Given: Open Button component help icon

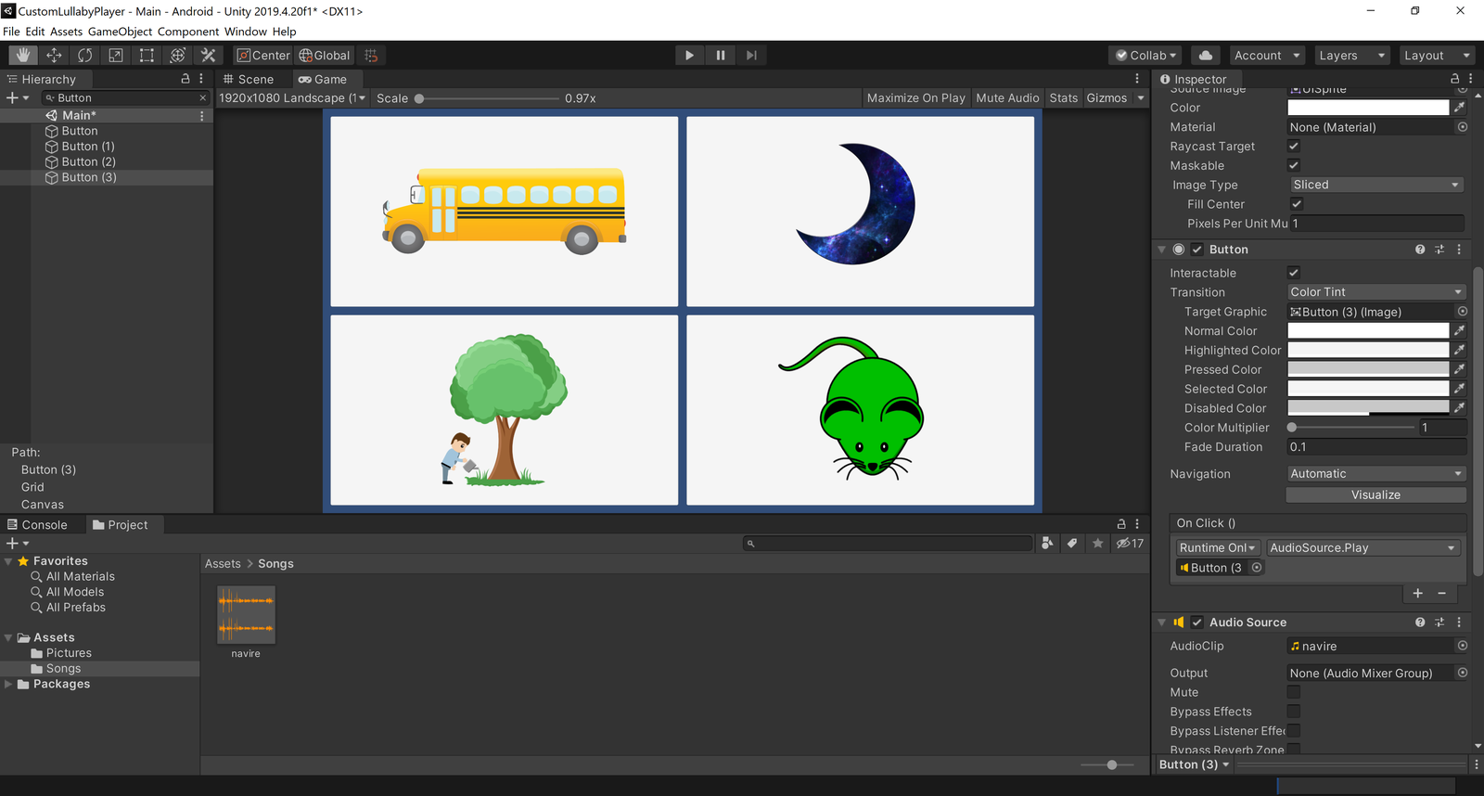Looking at the screenshot, I should tap(1420, 250).
